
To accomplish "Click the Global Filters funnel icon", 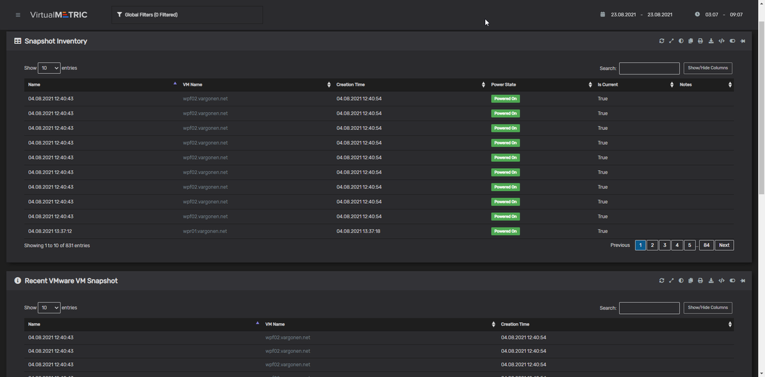I will point(119,15).
